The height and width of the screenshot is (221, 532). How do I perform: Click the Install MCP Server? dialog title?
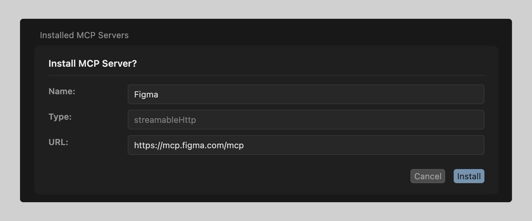(93, 64)
